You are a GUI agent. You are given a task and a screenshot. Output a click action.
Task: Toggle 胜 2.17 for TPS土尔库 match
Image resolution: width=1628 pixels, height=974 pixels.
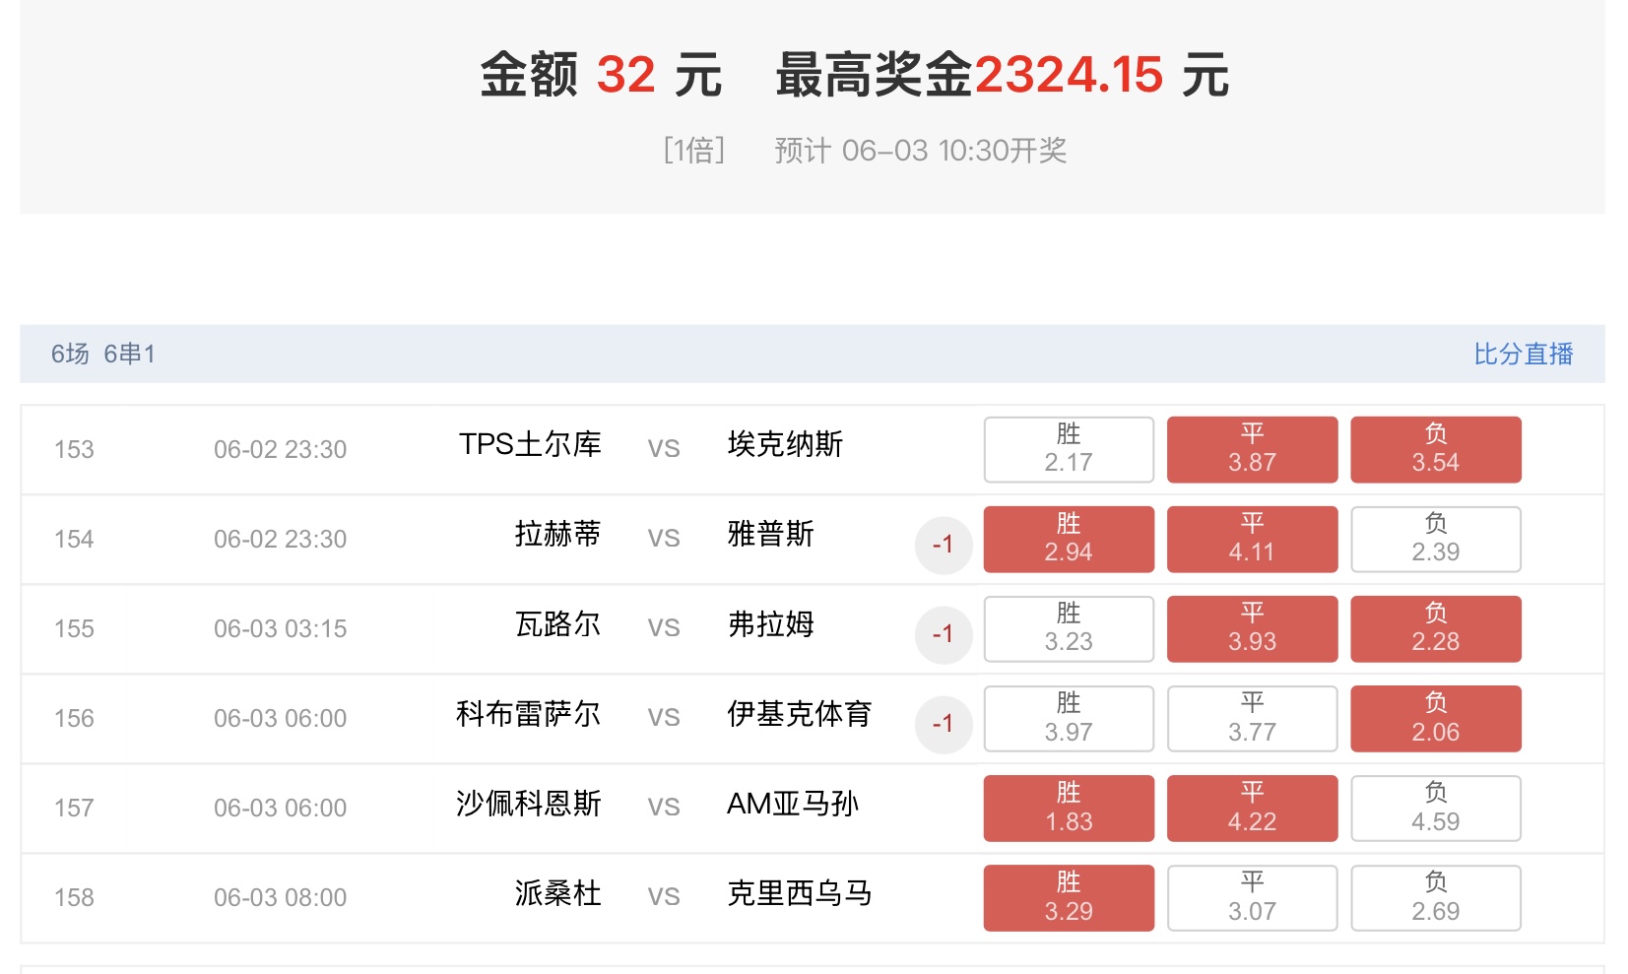click(x=1069, y=449)
